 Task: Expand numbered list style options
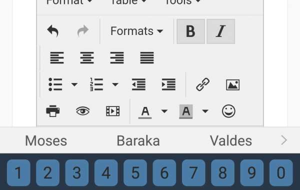pos(115,84)
